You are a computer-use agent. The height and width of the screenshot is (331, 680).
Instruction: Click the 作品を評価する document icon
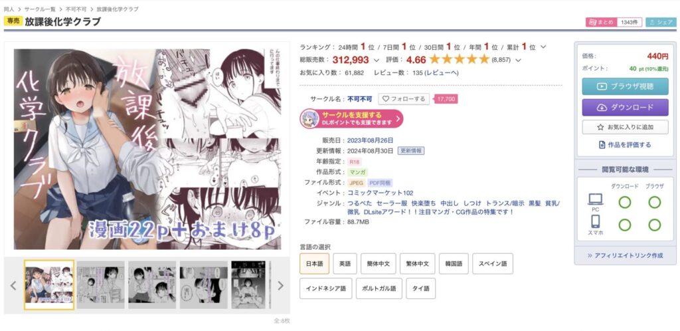click(x=602, y=145)
